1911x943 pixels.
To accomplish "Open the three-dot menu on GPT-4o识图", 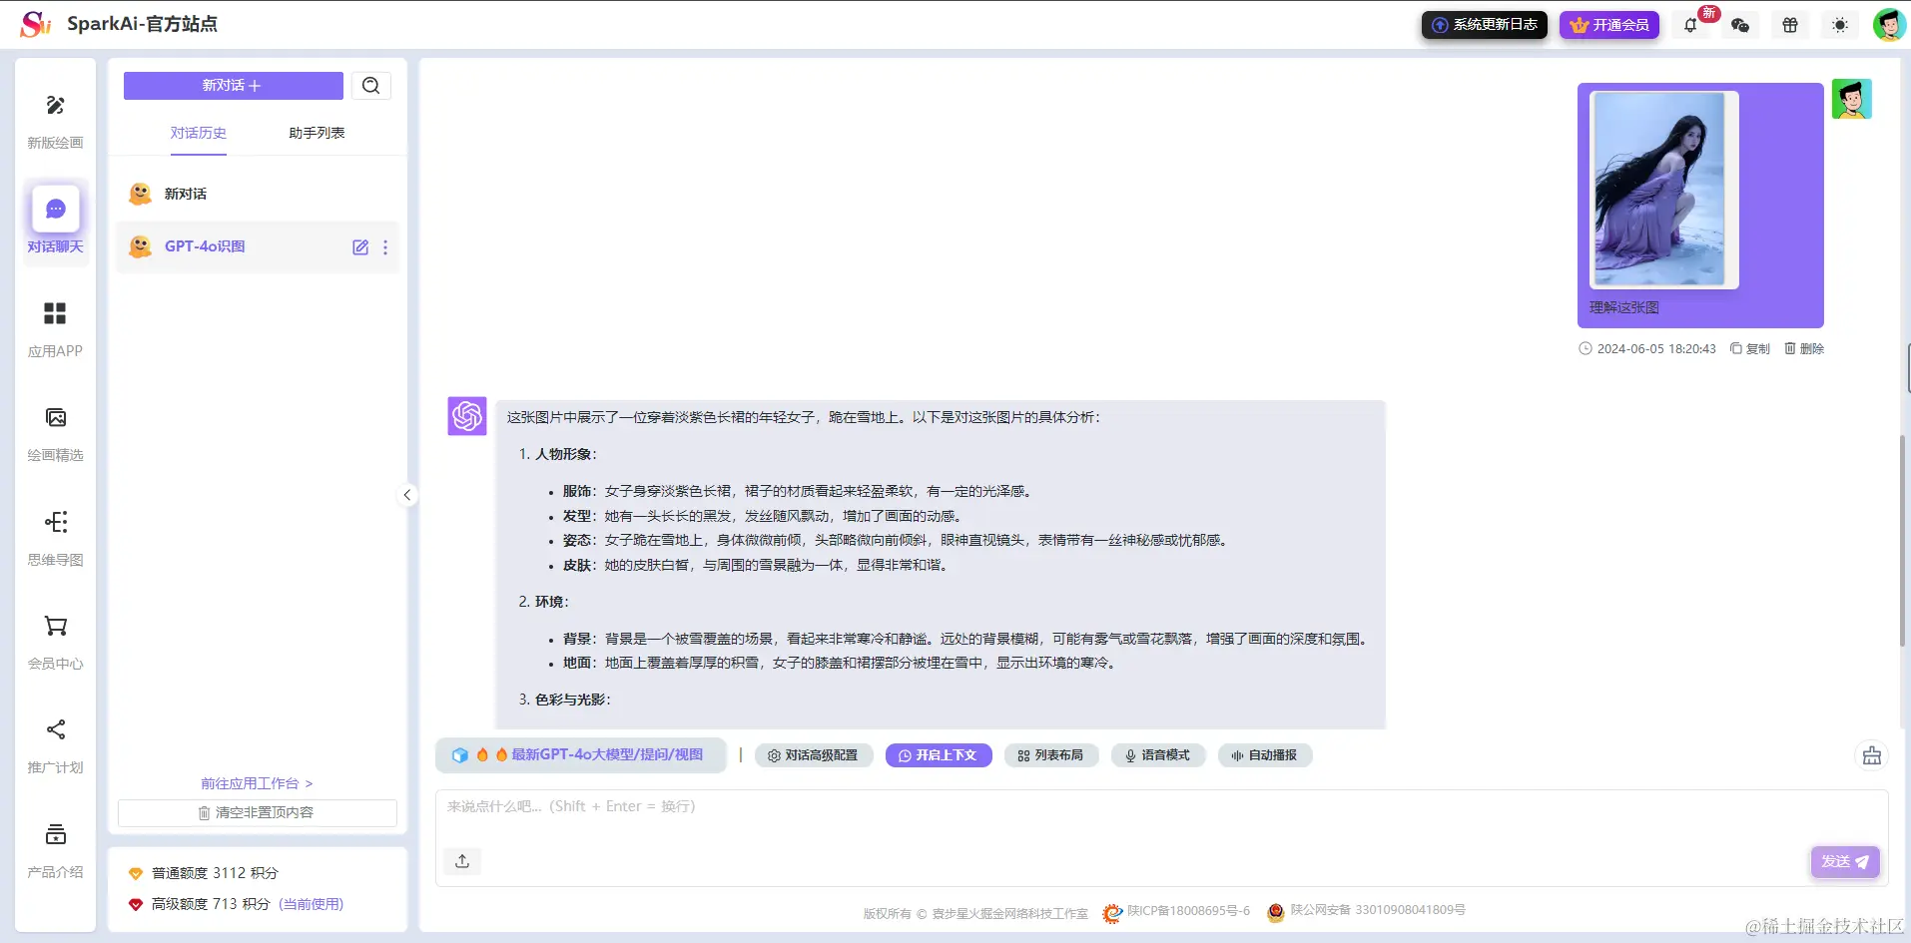I will pos(385,246).
